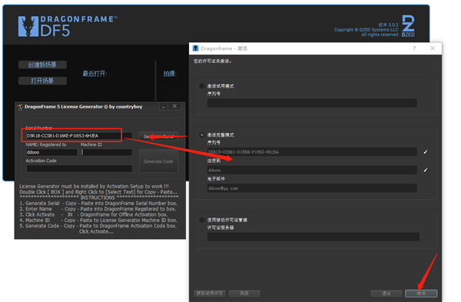
Task: Click the Machine ID field in generator
Action: pyautogui.click(x=107, y=152)
